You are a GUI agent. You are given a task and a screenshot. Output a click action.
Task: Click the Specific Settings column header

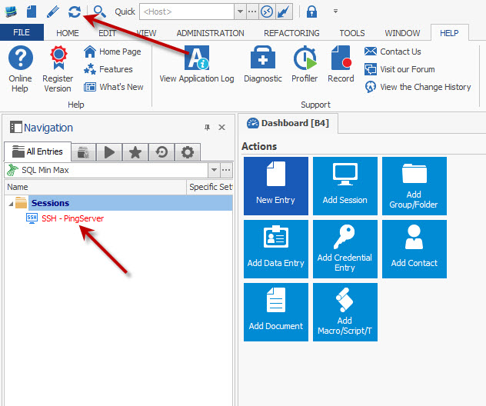[210, 187]
